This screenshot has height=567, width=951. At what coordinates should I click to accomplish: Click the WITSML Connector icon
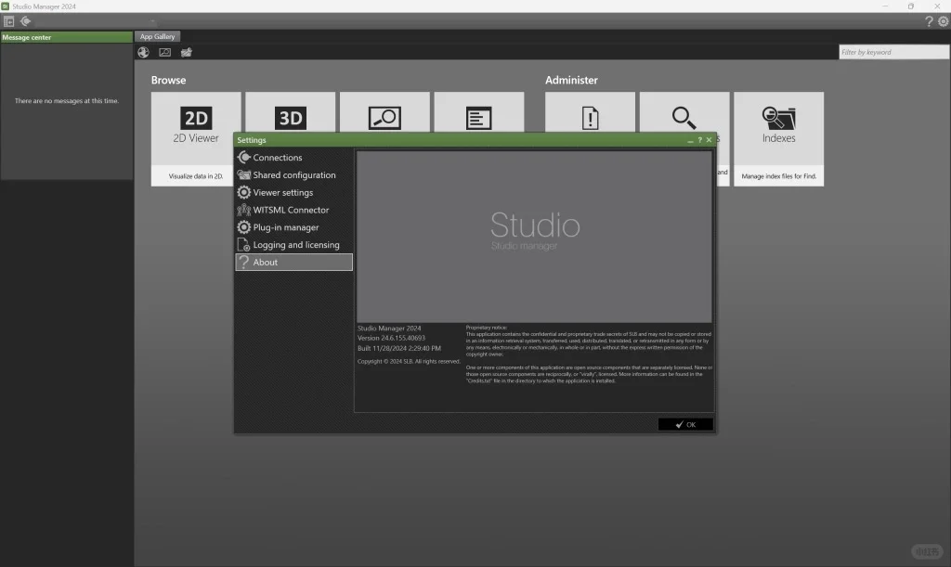point(244,211)
